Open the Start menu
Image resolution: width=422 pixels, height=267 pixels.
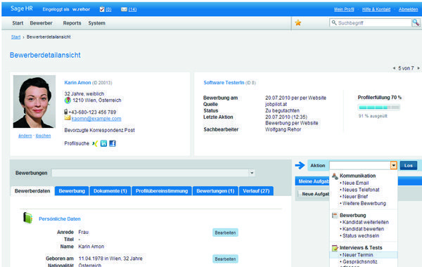[18, 23]
